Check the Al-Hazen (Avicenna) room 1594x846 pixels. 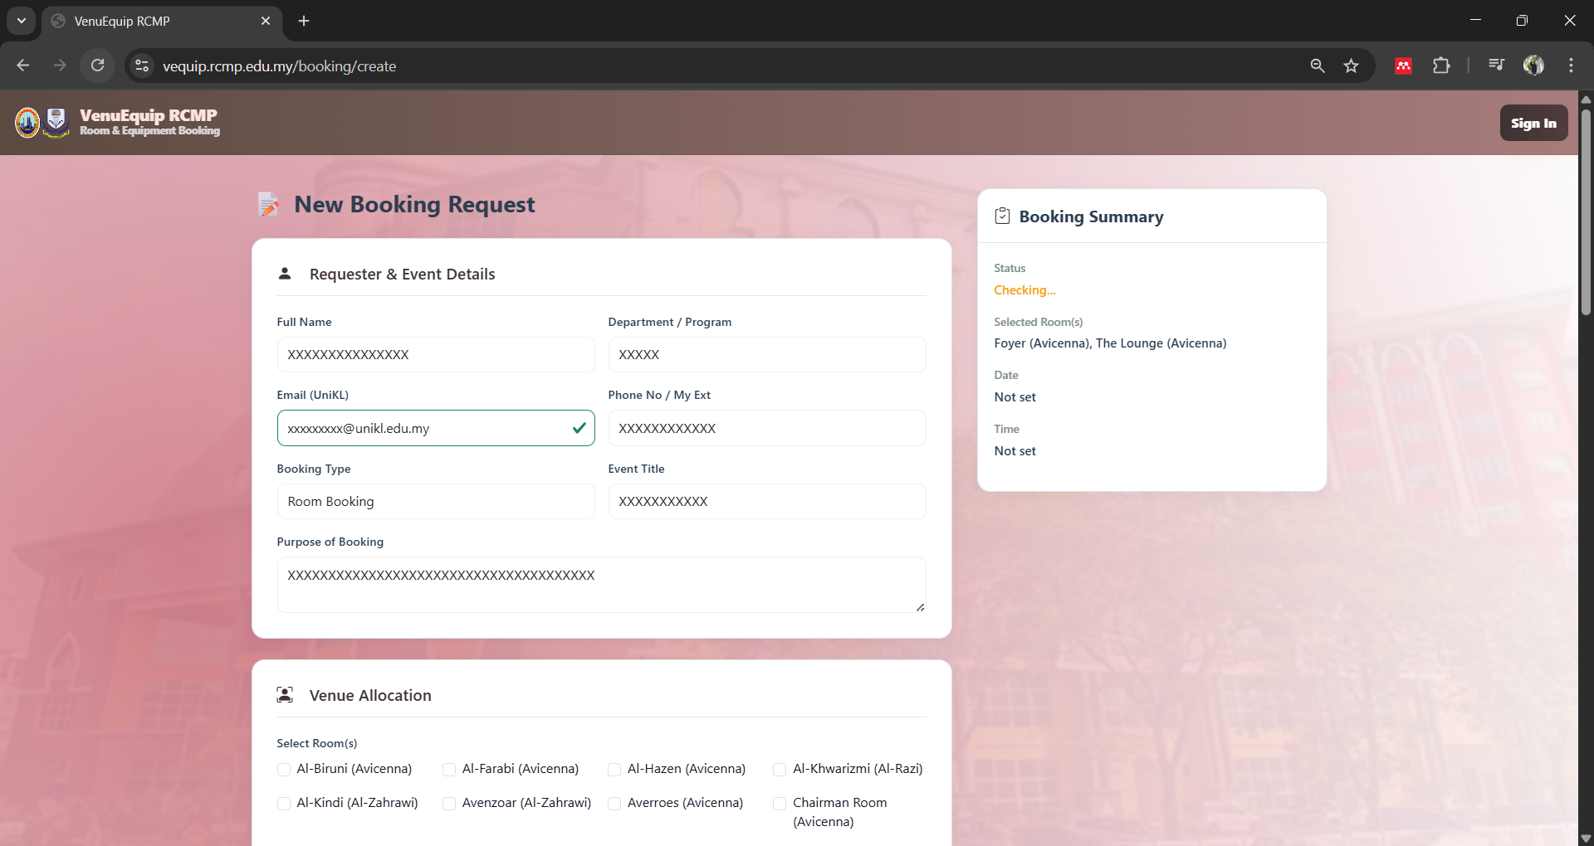point(614,770)
